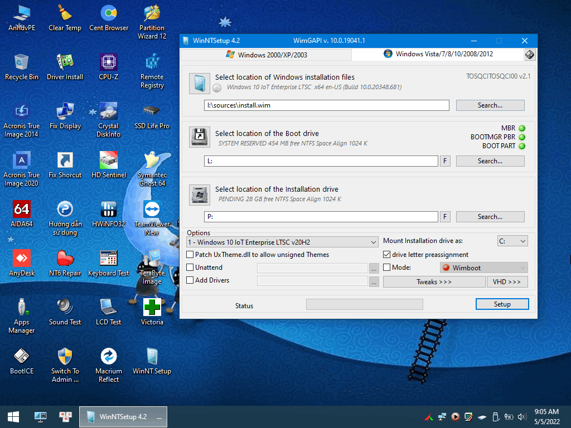
Task: Start installation with the Setup button
Action: tap(502, 304)
